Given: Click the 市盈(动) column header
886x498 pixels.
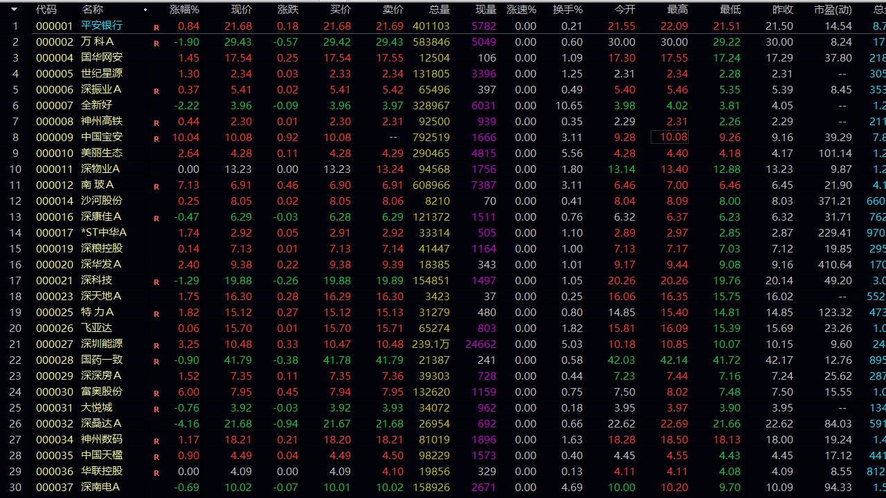Looking at the screenshot, I should point(833,10).
